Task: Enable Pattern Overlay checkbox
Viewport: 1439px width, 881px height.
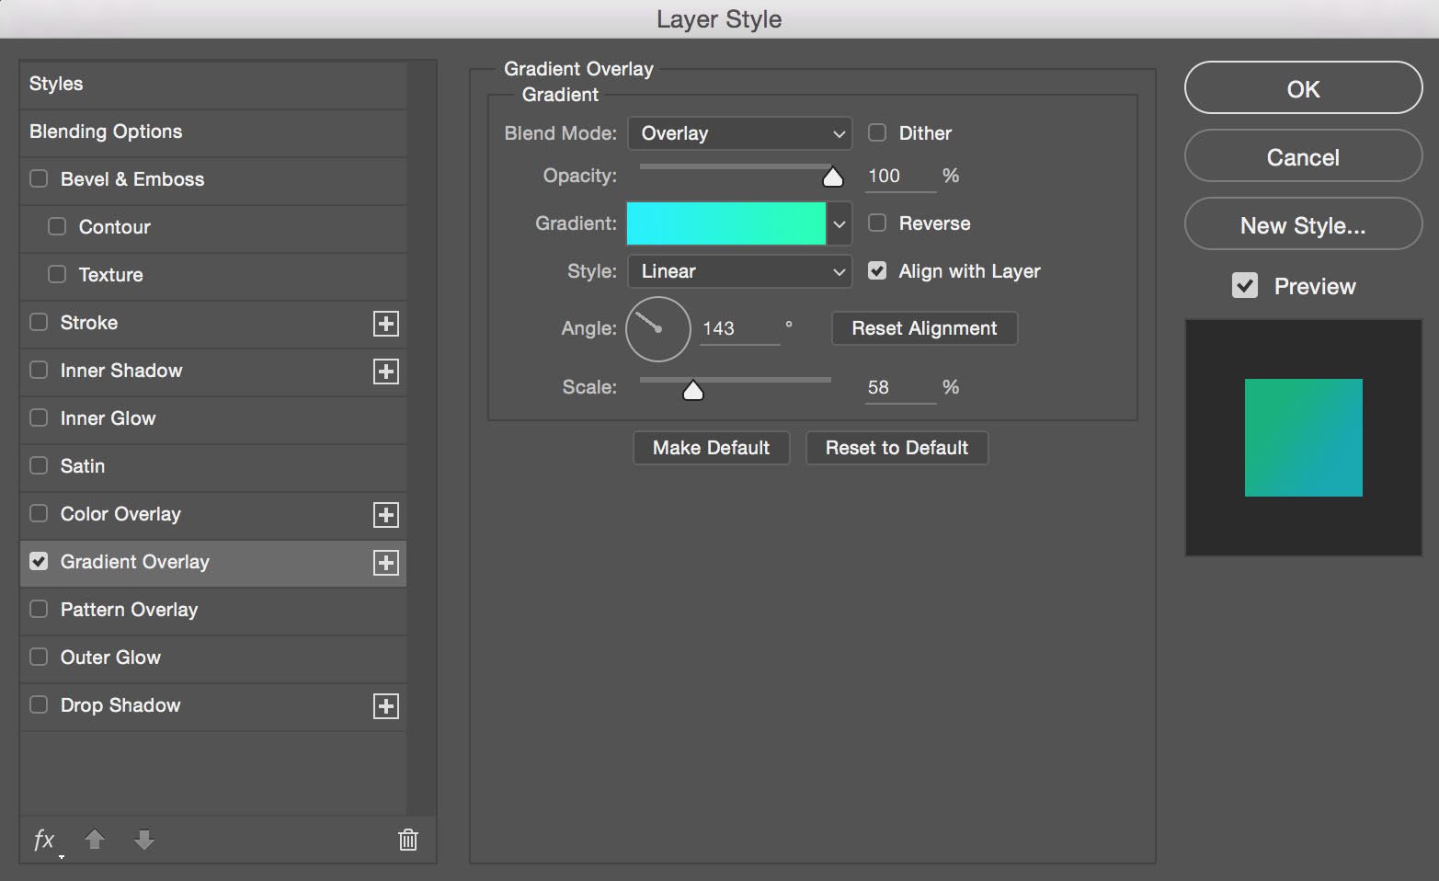Action: pos(39,609)
